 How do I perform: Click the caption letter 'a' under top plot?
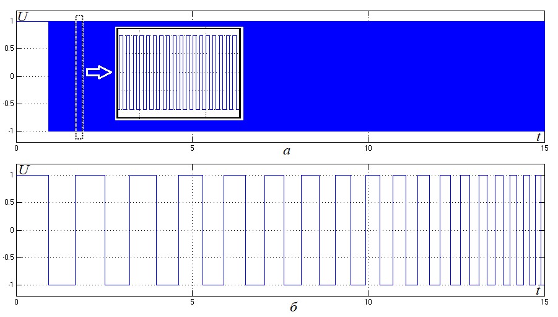pyautogui.click(x=286, y=151)
